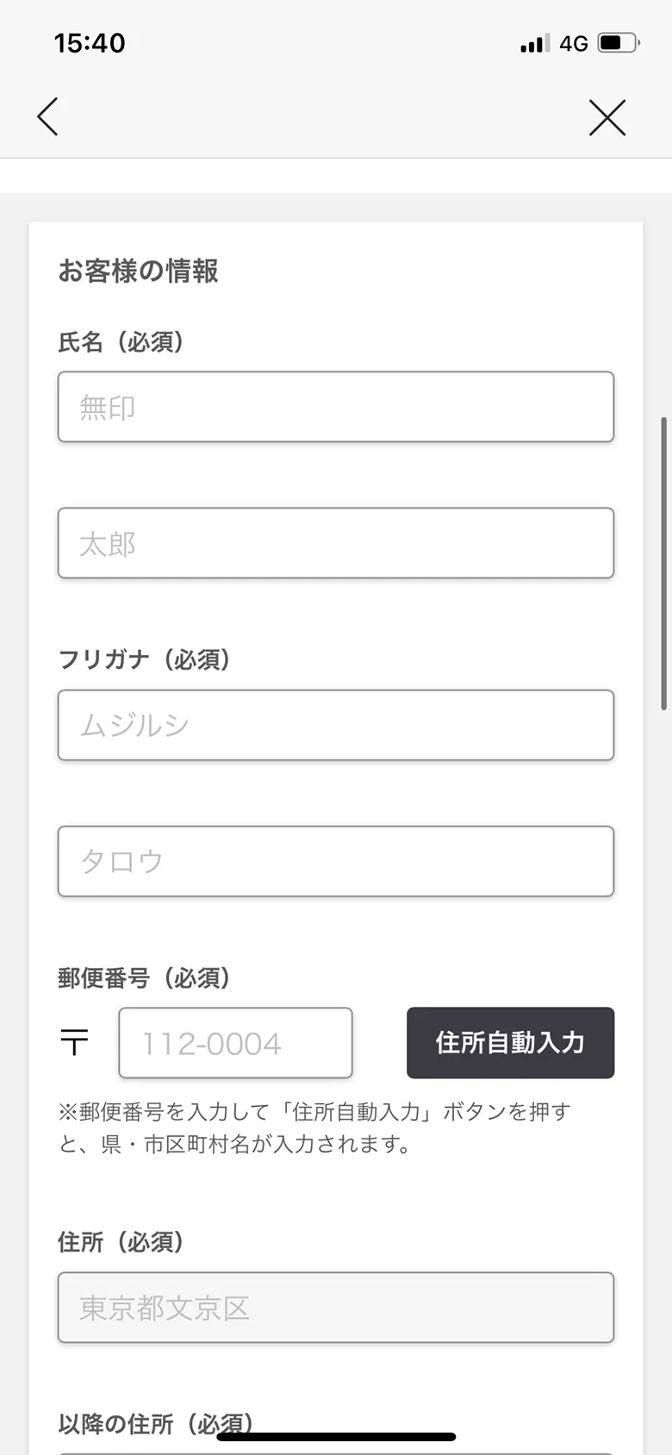Image resolution: width=672 pixels, height=1455 pixels.
Task: Click the postal code field 112-0004
Action: 235,1043
